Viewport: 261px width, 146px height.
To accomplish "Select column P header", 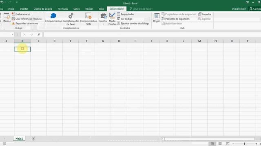I will pyautogui.click(x=248, y=41).
